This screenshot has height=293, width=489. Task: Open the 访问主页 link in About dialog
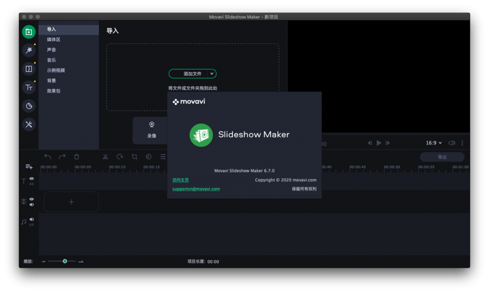coord(181,180)
